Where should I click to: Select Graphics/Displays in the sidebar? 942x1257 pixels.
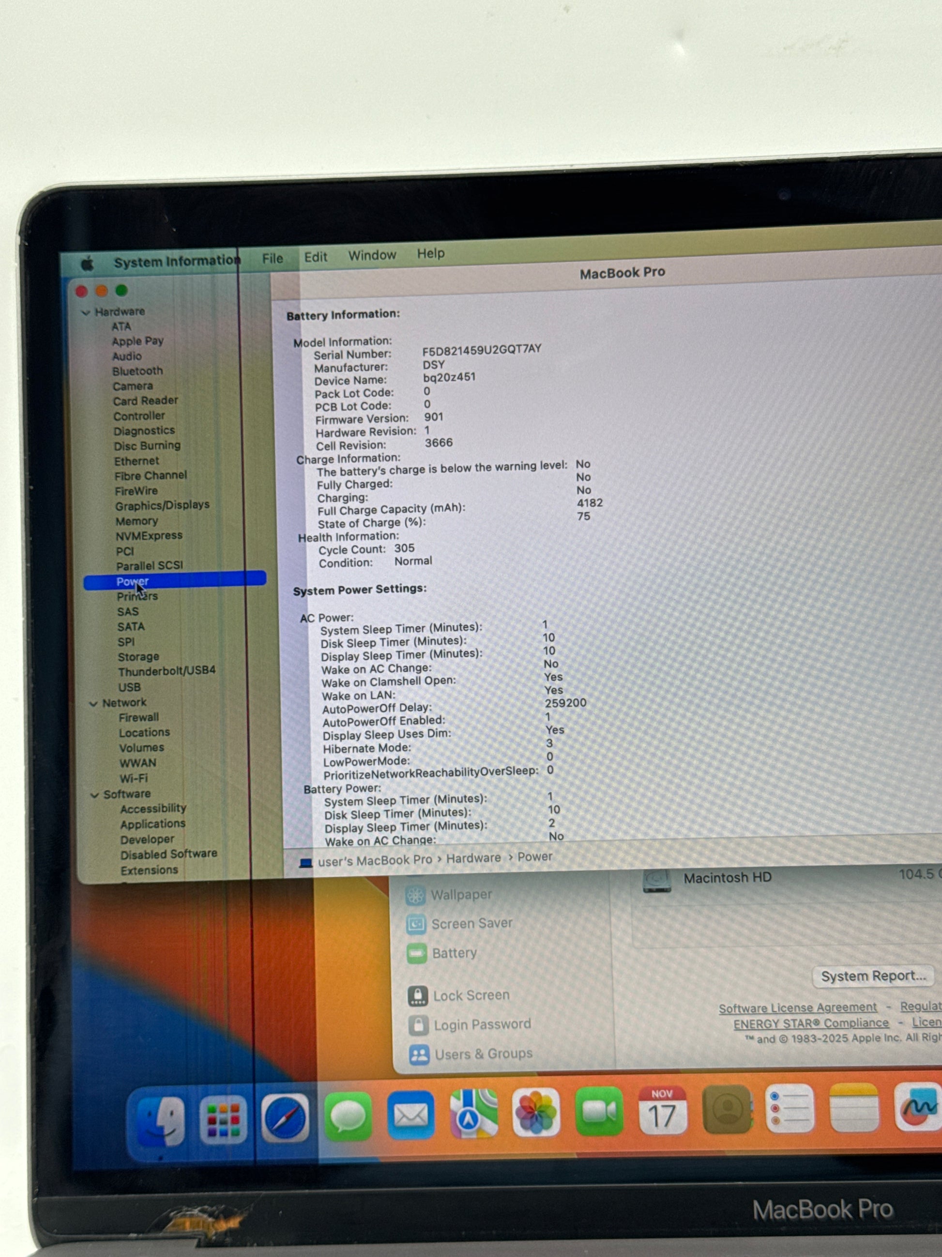(162, 505)
